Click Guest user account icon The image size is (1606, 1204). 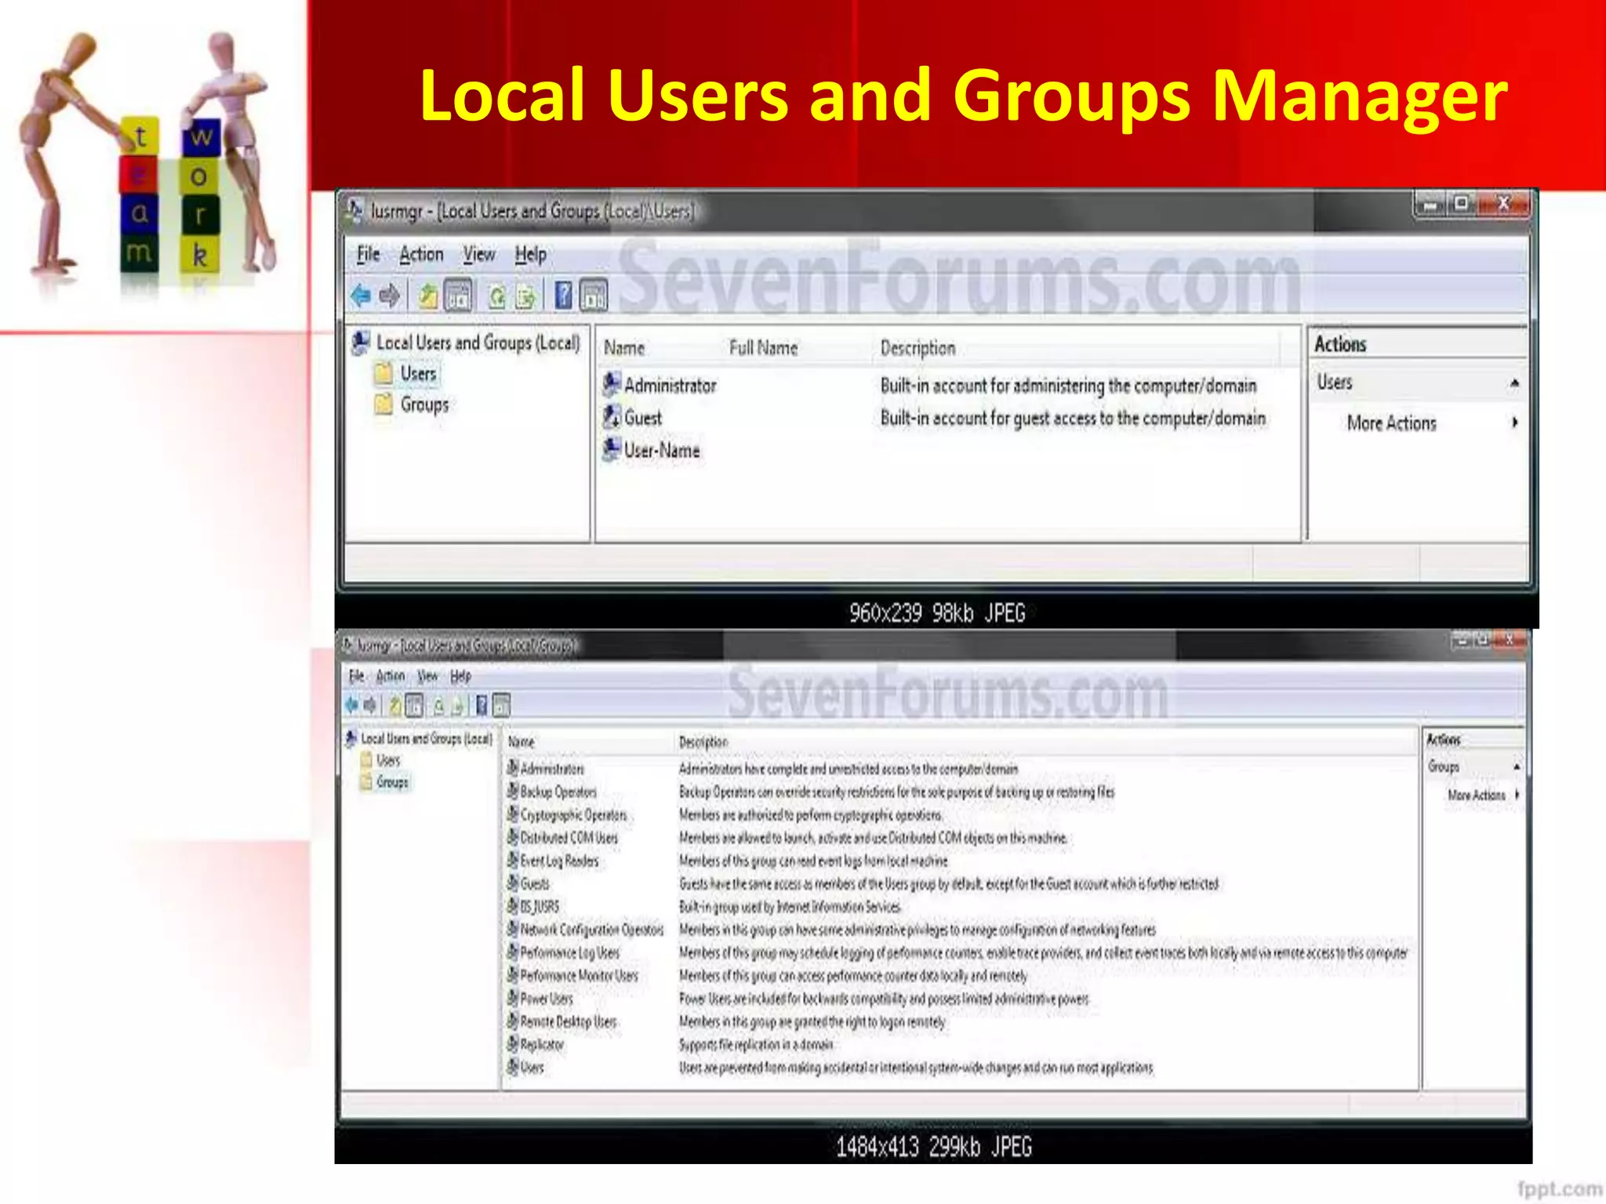(612, 417)
